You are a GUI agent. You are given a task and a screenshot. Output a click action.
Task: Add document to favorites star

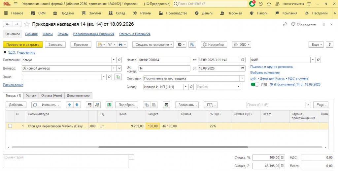coord(27,24)
